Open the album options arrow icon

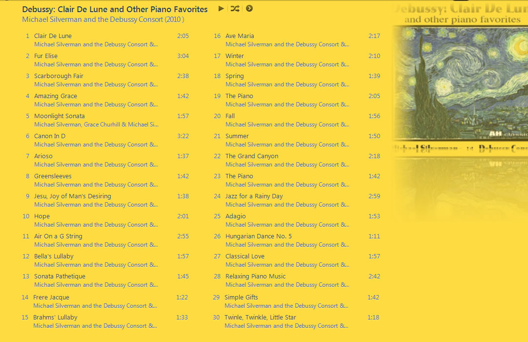pos(249,8)
